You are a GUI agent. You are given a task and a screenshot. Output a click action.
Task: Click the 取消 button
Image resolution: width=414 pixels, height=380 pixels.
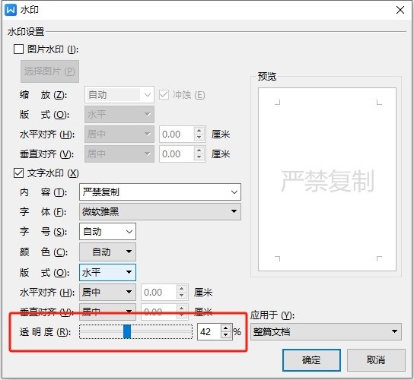click(x=376, y=360)
